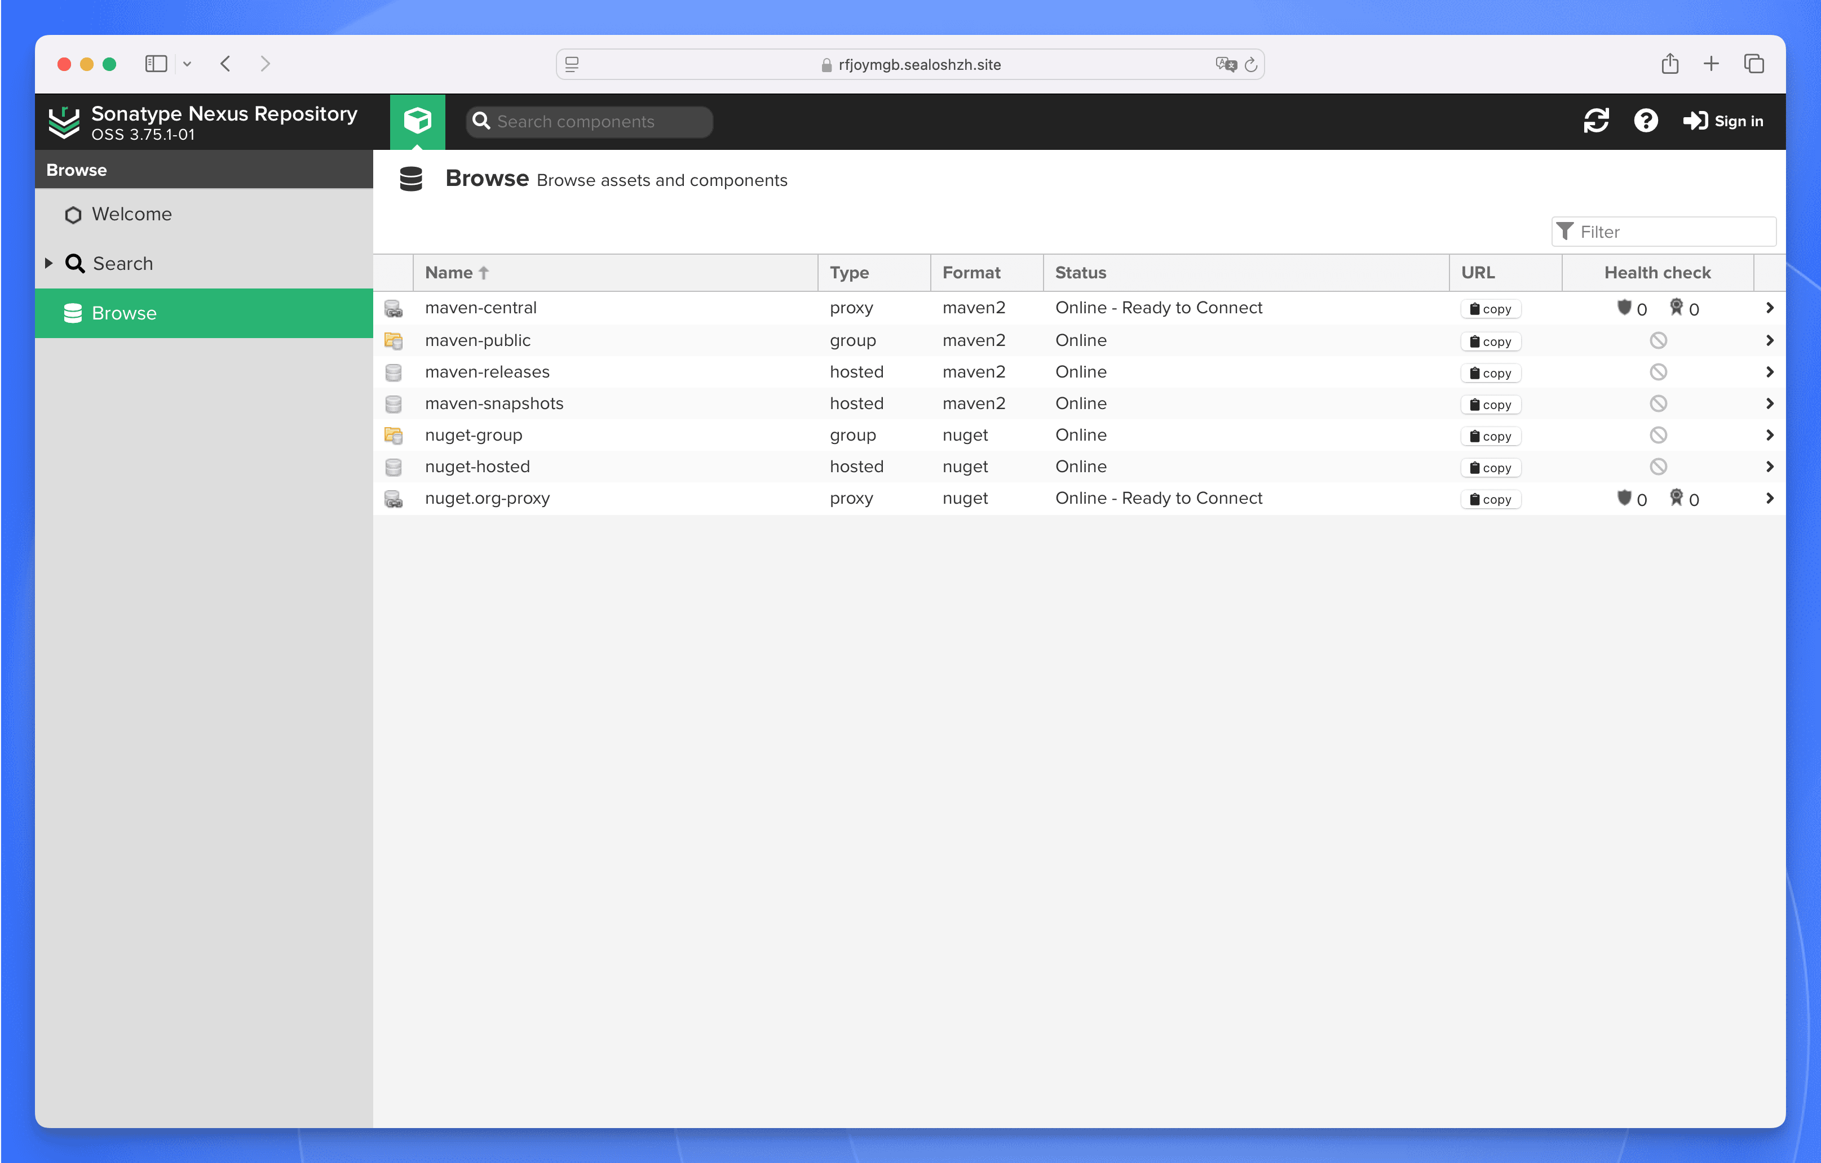Copy the URL of maven-central
The height and width of the screenshot is (1163, 1821).
coord(1489,309)
